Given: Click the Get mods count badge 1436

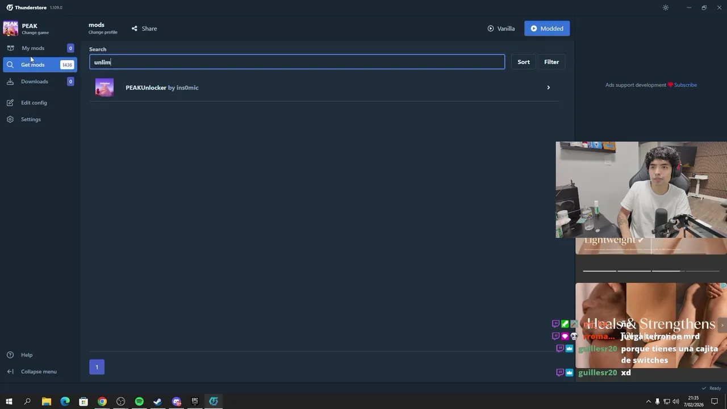Looking at the screenshot, I should point(67,65).
